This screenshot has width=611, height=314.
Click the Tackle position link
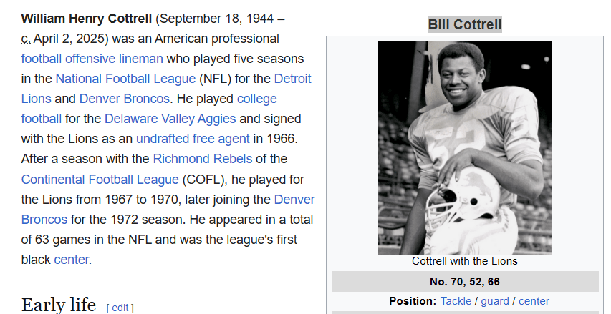456,301
